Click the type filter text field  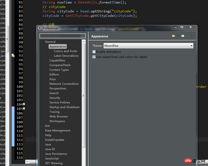tap(62, 36)
